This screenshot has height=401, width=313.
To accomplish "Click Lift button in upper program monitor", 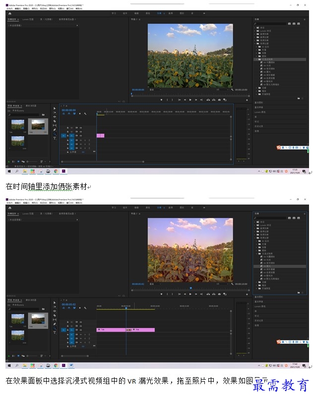I will point(208,100).
